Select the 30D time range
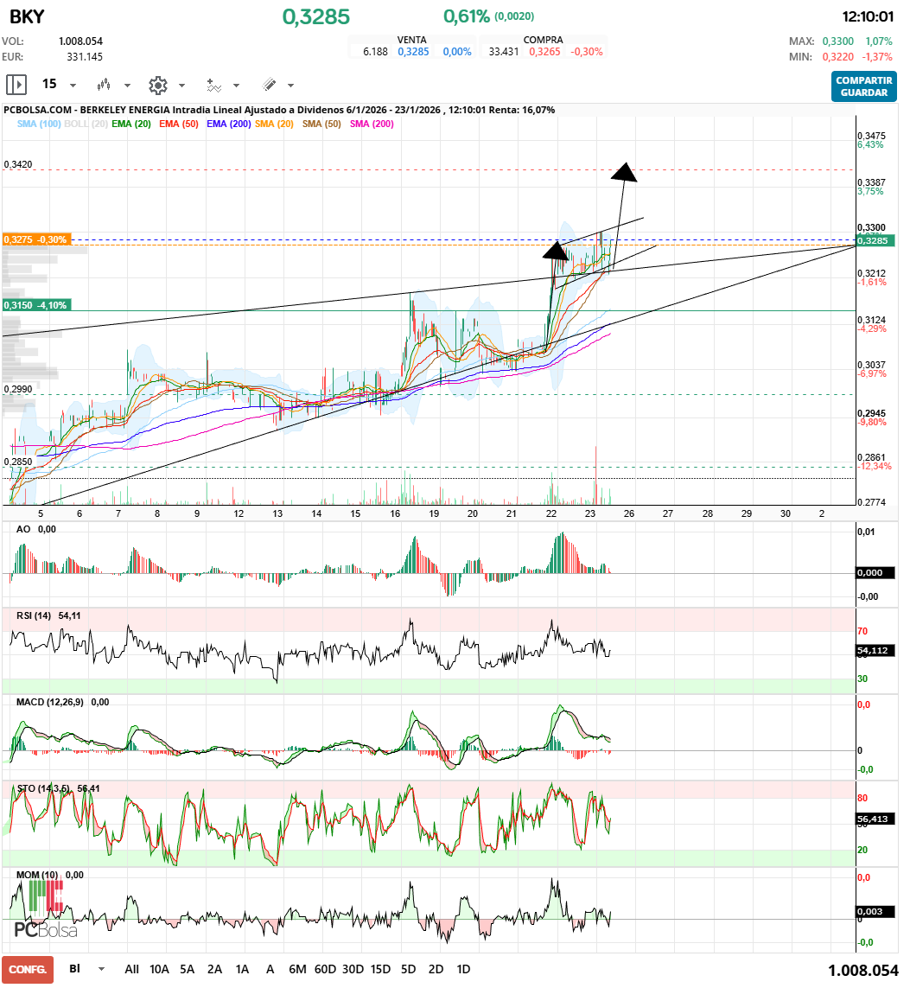The height and width of the screenshot is (988, 910). pyautogui.click(x=353, y=970)
